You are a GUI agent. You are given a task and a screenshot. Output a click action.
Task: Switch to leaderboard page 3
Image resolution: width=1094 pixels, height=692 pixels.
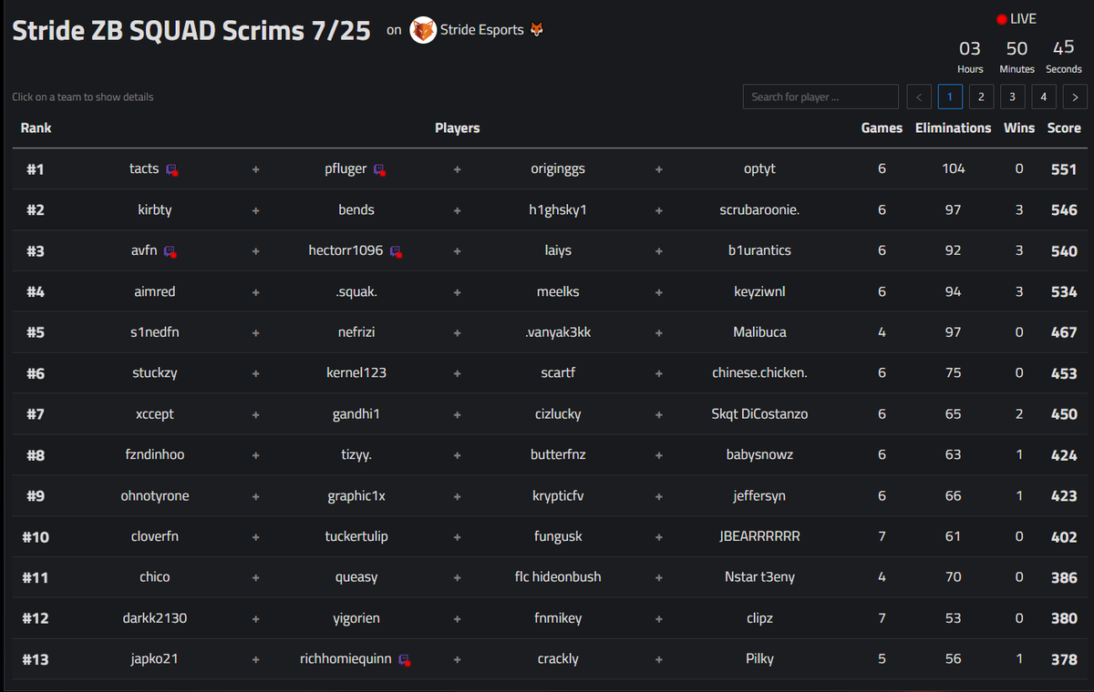click(x=1012, y=97)
